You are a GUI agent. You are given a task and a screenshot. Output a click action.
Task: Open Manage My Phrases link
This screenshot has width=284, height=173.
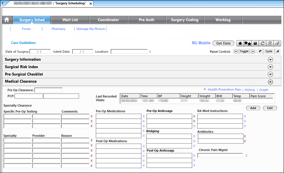(91, 29)
